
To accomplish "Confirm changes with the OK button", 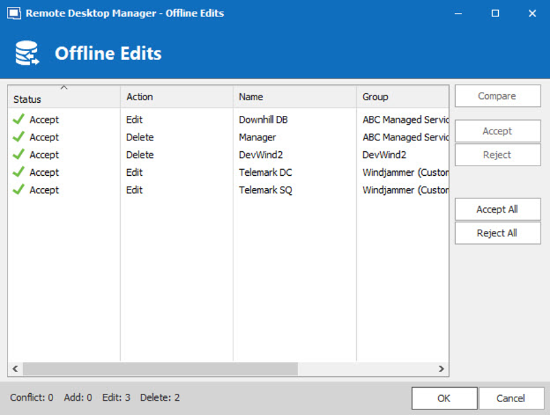I will (x=444, y=398).
